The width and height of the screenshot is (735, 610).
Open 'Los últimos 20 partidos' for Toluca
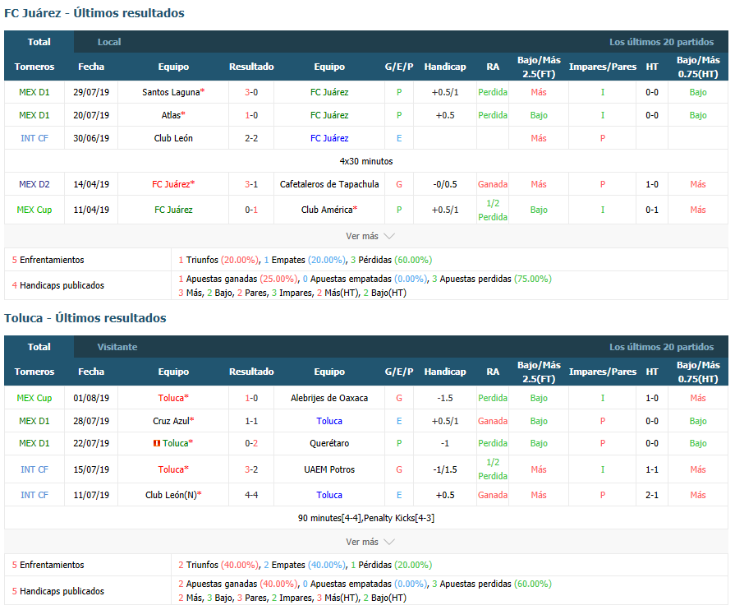661,347
